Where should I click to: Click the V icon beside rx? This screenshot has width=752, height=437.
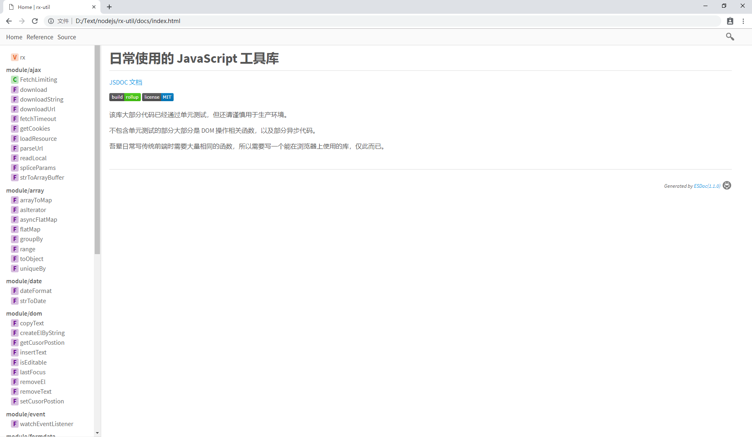click(15, 57)
